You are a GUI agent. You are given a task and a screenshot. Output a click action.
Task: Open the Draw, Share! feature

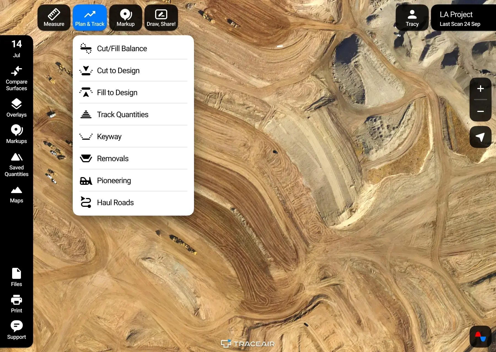(x=161, y=17)
